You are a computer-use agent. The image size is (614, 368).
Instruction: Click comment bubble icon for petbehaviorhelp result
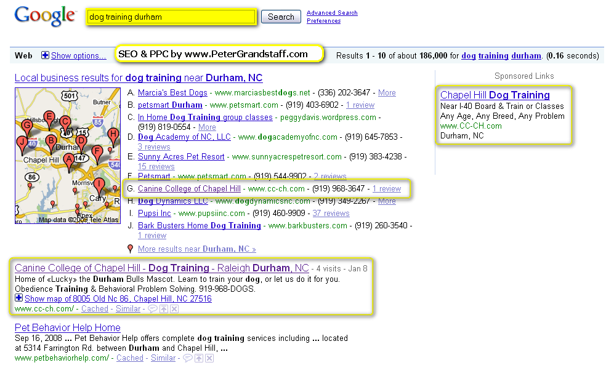[x=188, y=358]
